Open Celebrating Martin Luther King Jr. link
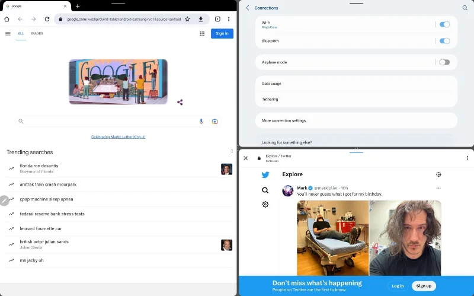The width and height of the screenshot is (474, 296). click(x=118, y=137)
